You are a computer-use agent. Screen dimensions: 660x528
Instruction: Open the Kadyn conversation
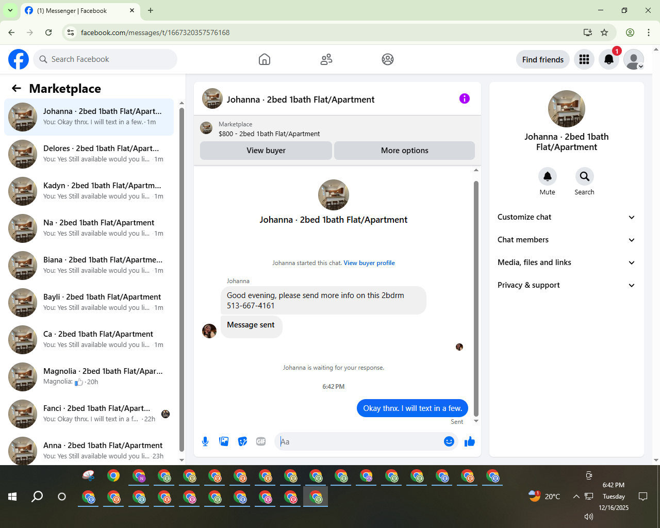point(89,191)
